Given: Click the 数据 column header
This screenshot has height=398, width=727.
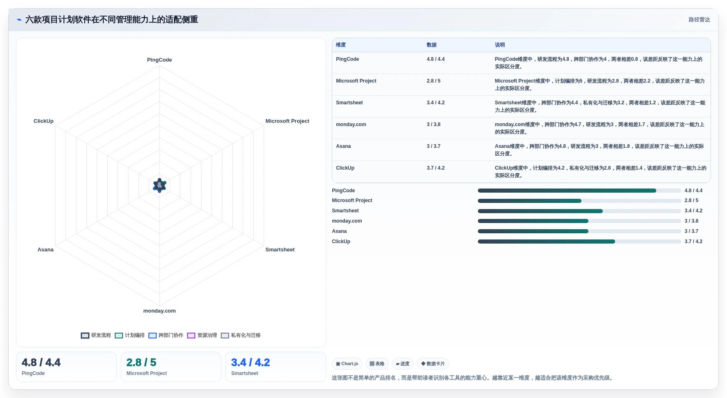Looking at the screenshot, I should click(x=432, y=45).
